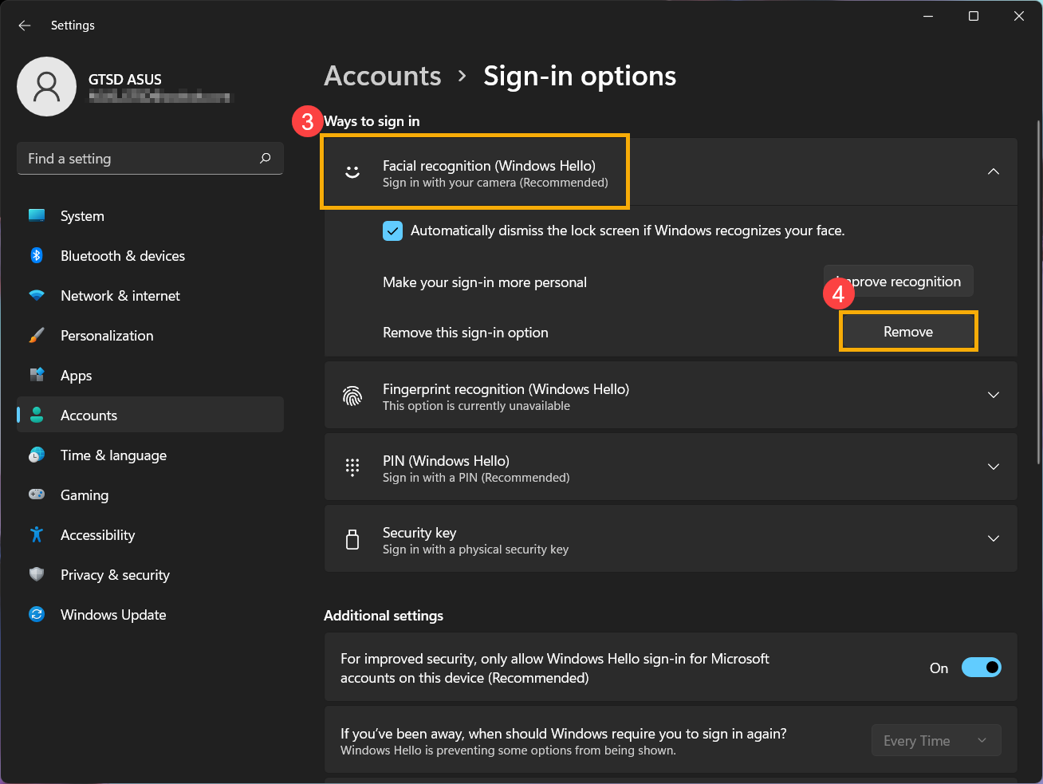Click the facial recognition smiley icon
Image resolution: width=1043 pixels, height=784 pixels.
[352, 171]
